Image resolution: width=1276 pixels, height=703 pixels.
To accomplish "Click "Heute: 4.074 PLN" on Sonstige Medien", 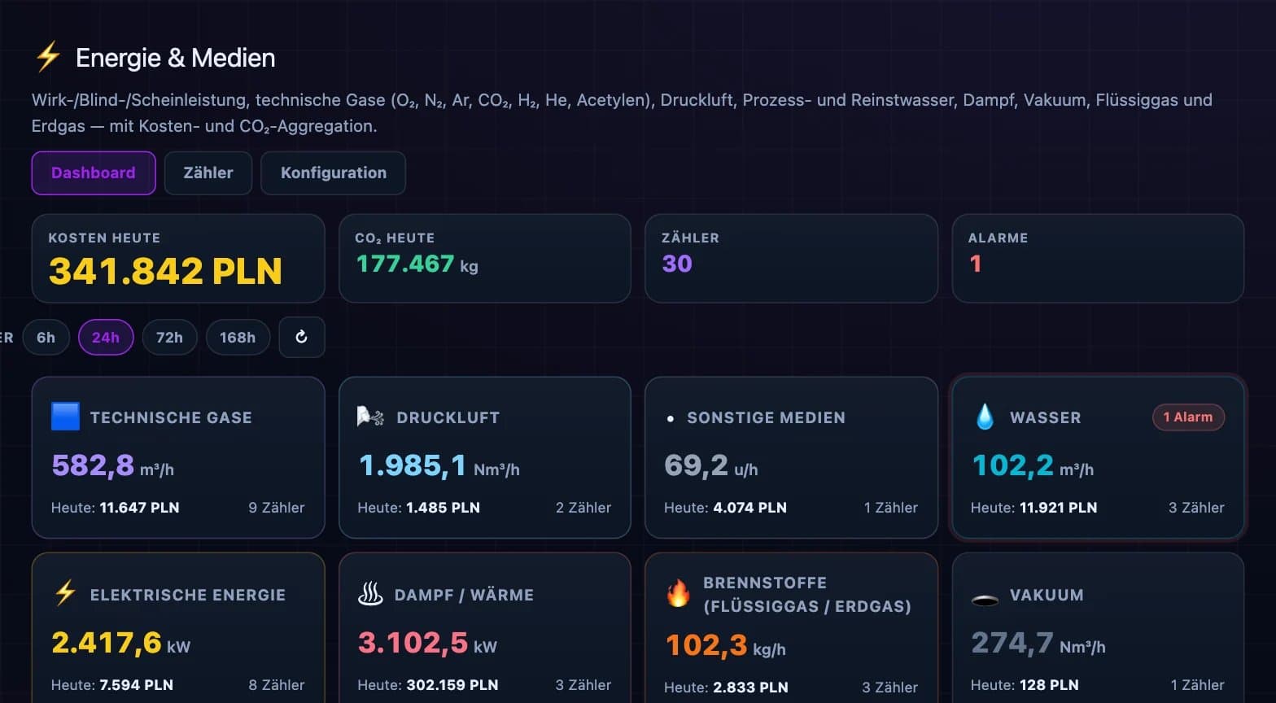I will click(725, 508).
